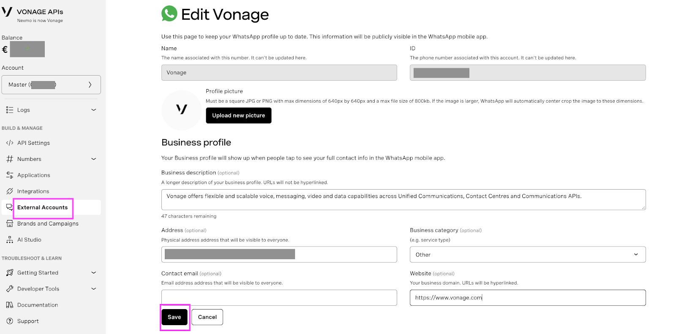Click the Documentation book icon
The height and width of the screenshot is (334, 676).
tap(10, 305)
